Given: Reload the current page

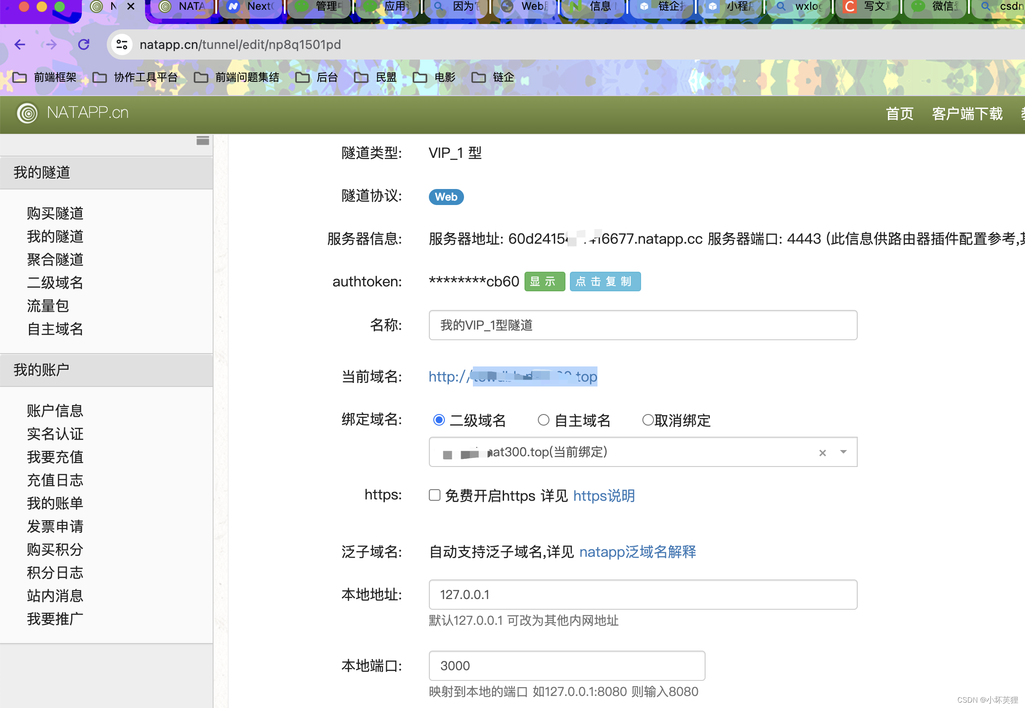Looking at the screenshot, I should pyautogui.click(x=84, y=44).
